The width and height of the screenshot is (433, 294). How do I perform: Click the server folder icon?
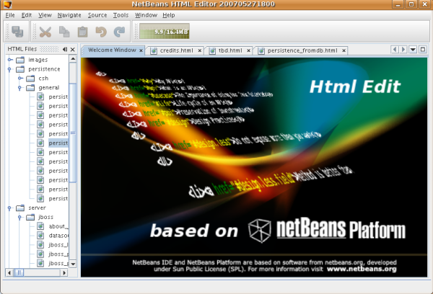click(x=20, y=208)
